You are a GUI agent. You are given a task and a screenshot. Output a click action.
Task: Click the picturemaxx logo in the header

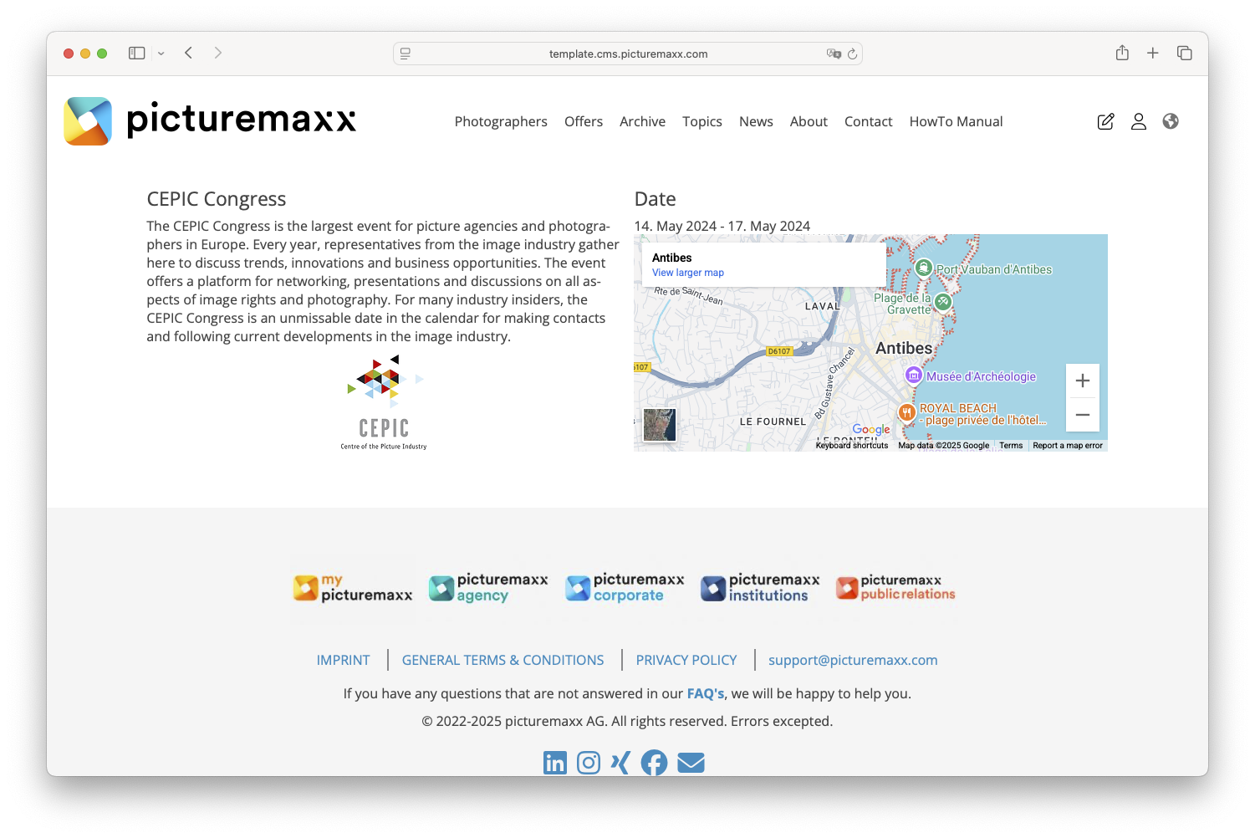pyautogui.click(x=210, y=121)
